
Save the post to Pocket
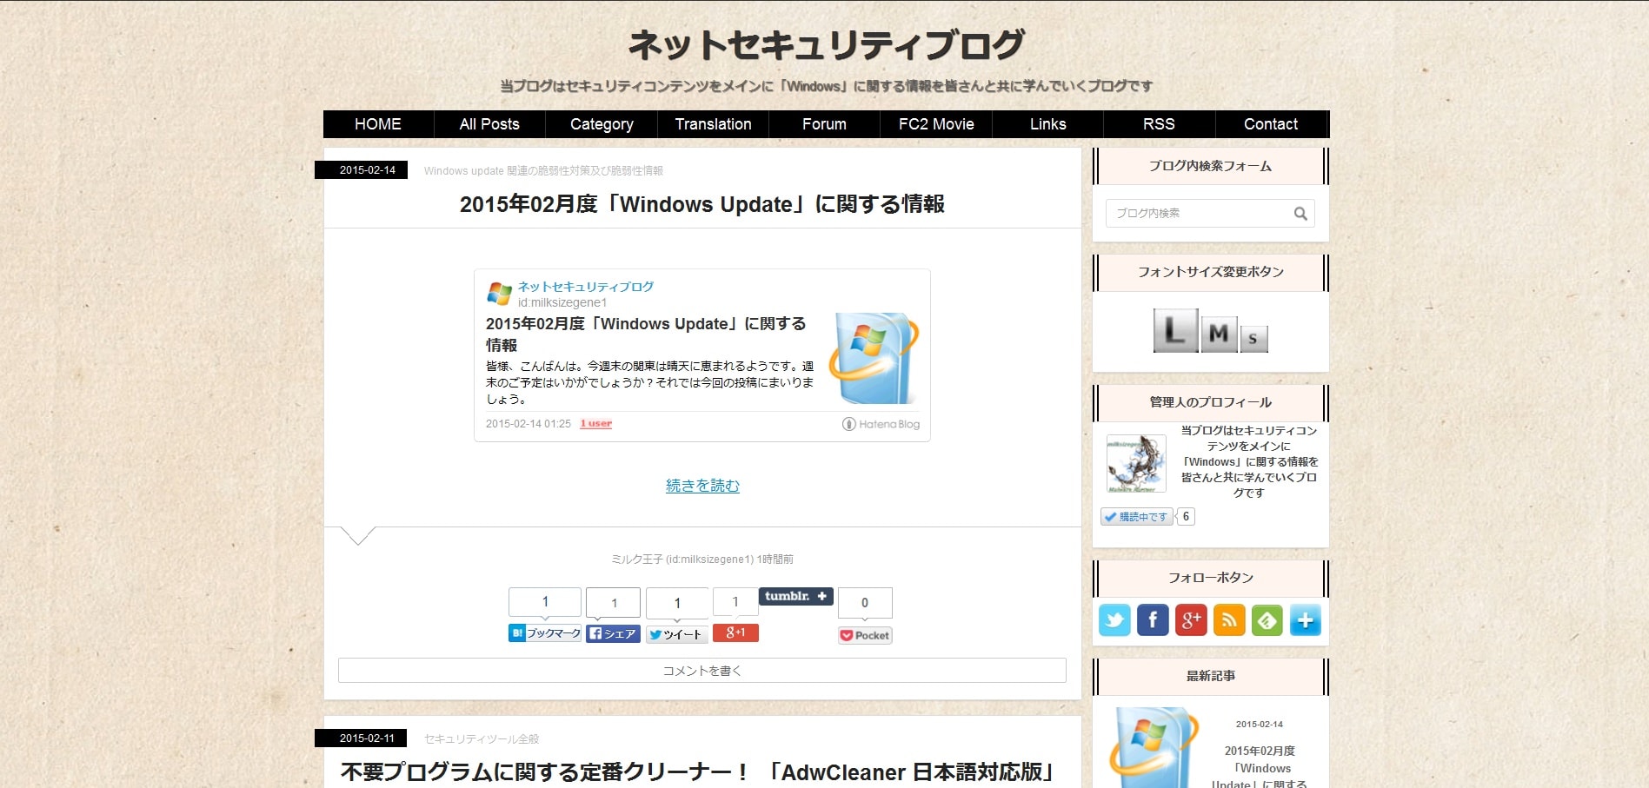[x=865, y=635]
